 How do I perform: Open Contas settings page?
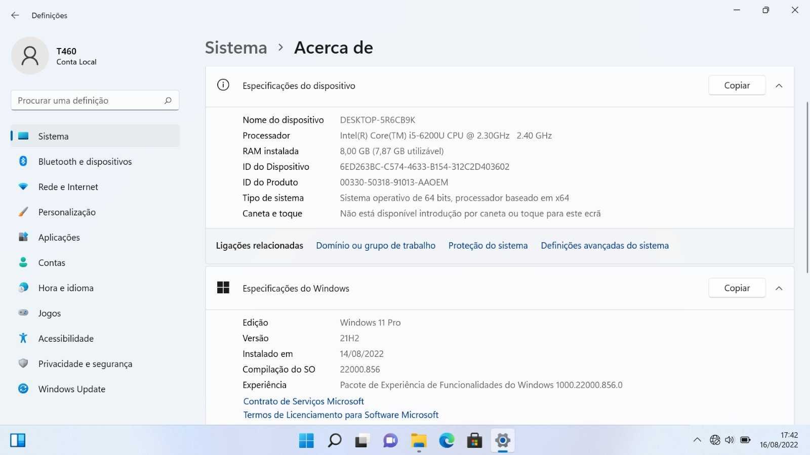95,262
